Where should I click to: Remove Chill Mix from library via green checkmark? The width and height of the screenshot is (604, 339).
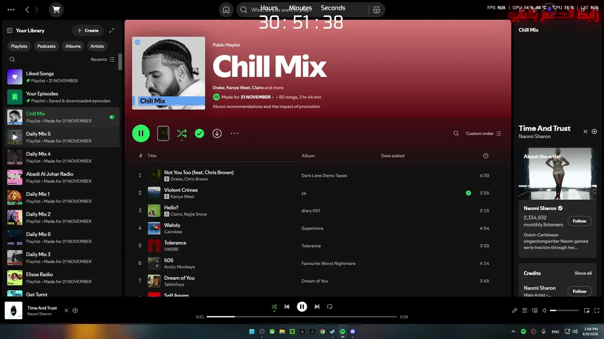coord(200,133)
